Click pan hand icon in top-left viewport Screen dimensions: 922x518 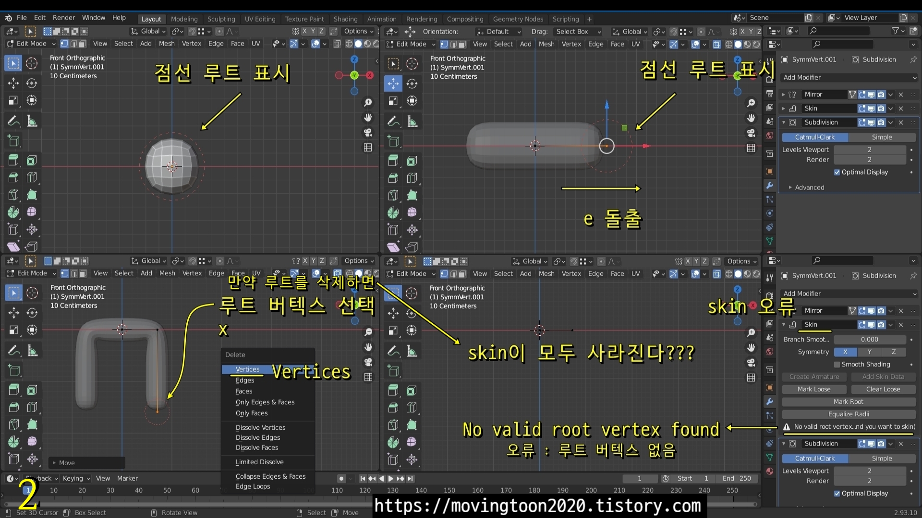(x=368, y=118)
